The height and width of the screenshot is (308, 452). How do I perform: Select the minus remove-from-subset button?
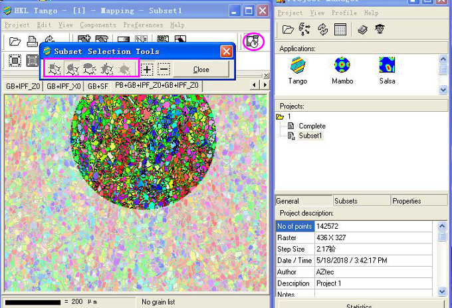[164, 69]
